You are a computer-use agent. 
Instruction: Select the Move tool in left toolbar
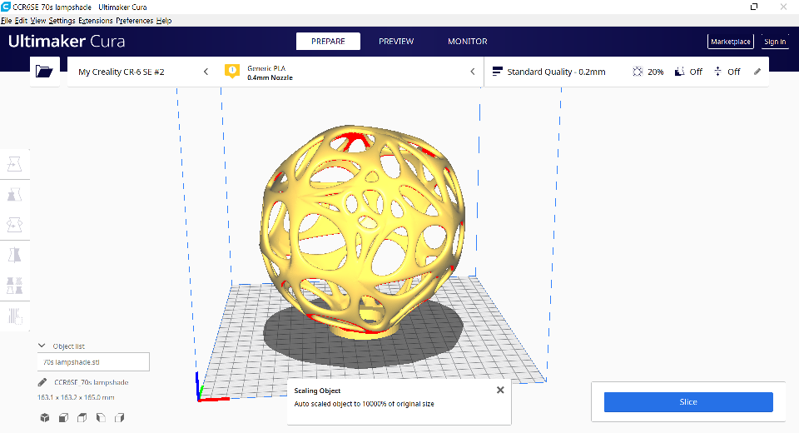[x=14, y=164]
